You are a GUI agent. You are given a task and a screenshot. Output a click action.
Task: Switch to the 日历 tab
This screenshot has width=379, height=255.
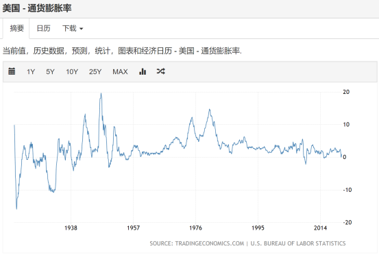(x=43, y=29)
